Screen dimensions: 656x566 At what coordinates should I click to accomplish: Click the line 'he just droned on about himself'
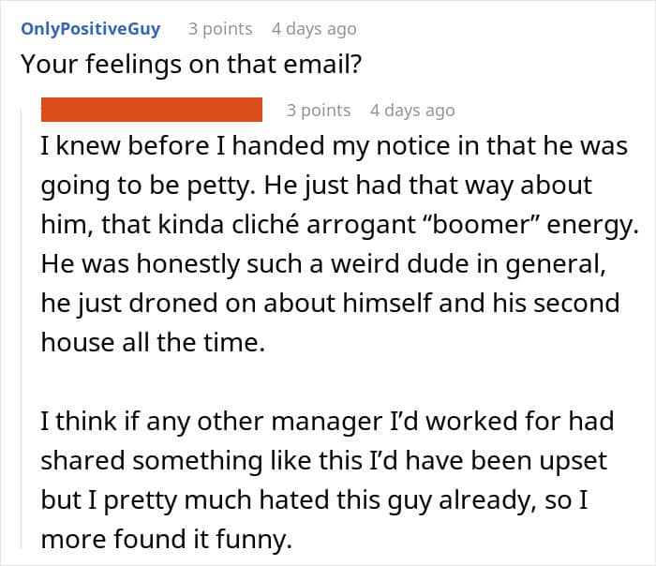click(x=330, y=303)
